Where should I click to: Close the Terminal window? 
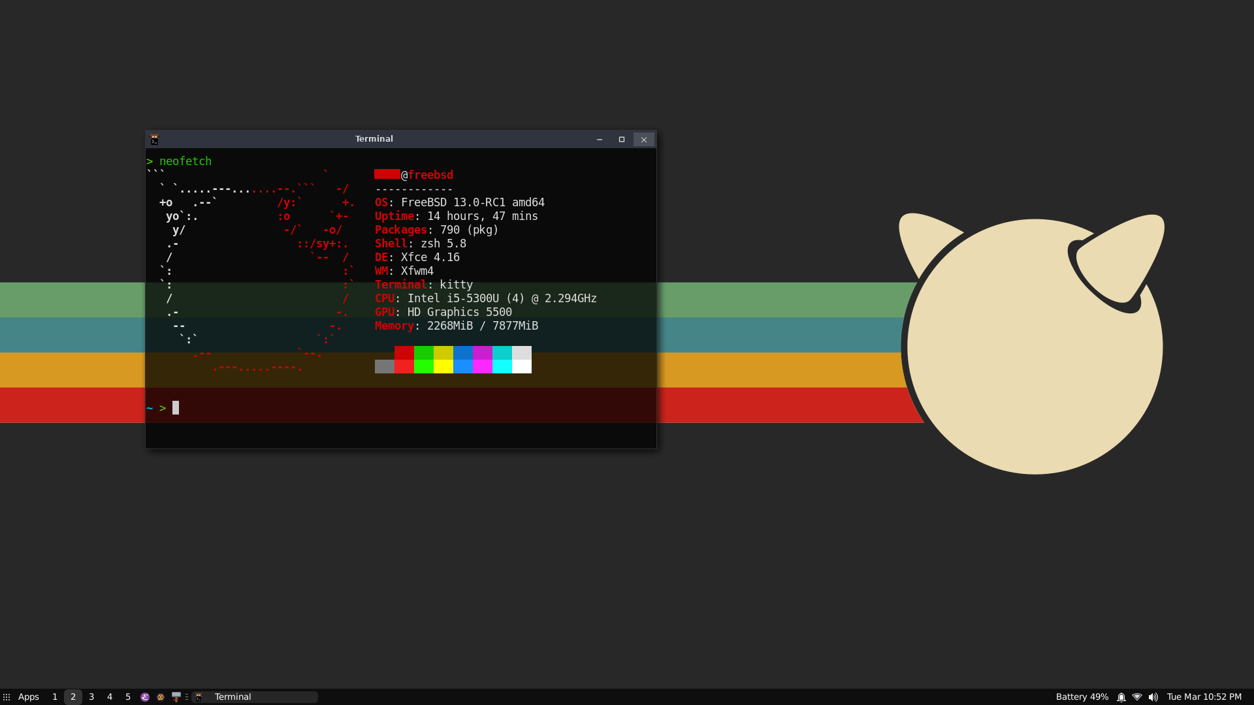[644, 139]
